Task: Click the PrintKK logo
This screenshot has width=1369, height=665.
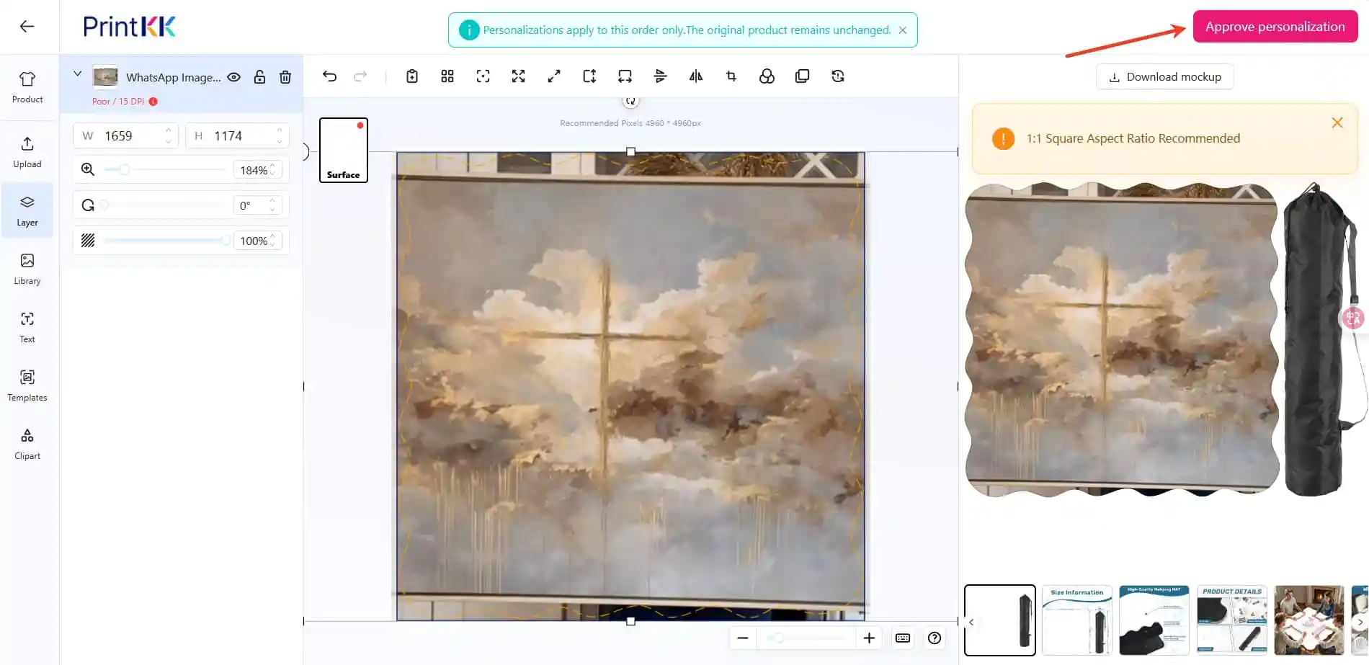Action: (x=130, y=27)
